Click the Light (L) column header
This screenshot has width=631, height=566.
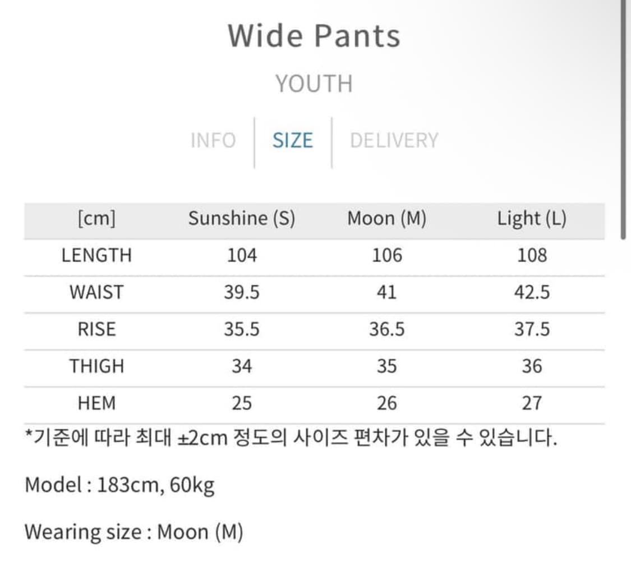click(x=531, y=218)
